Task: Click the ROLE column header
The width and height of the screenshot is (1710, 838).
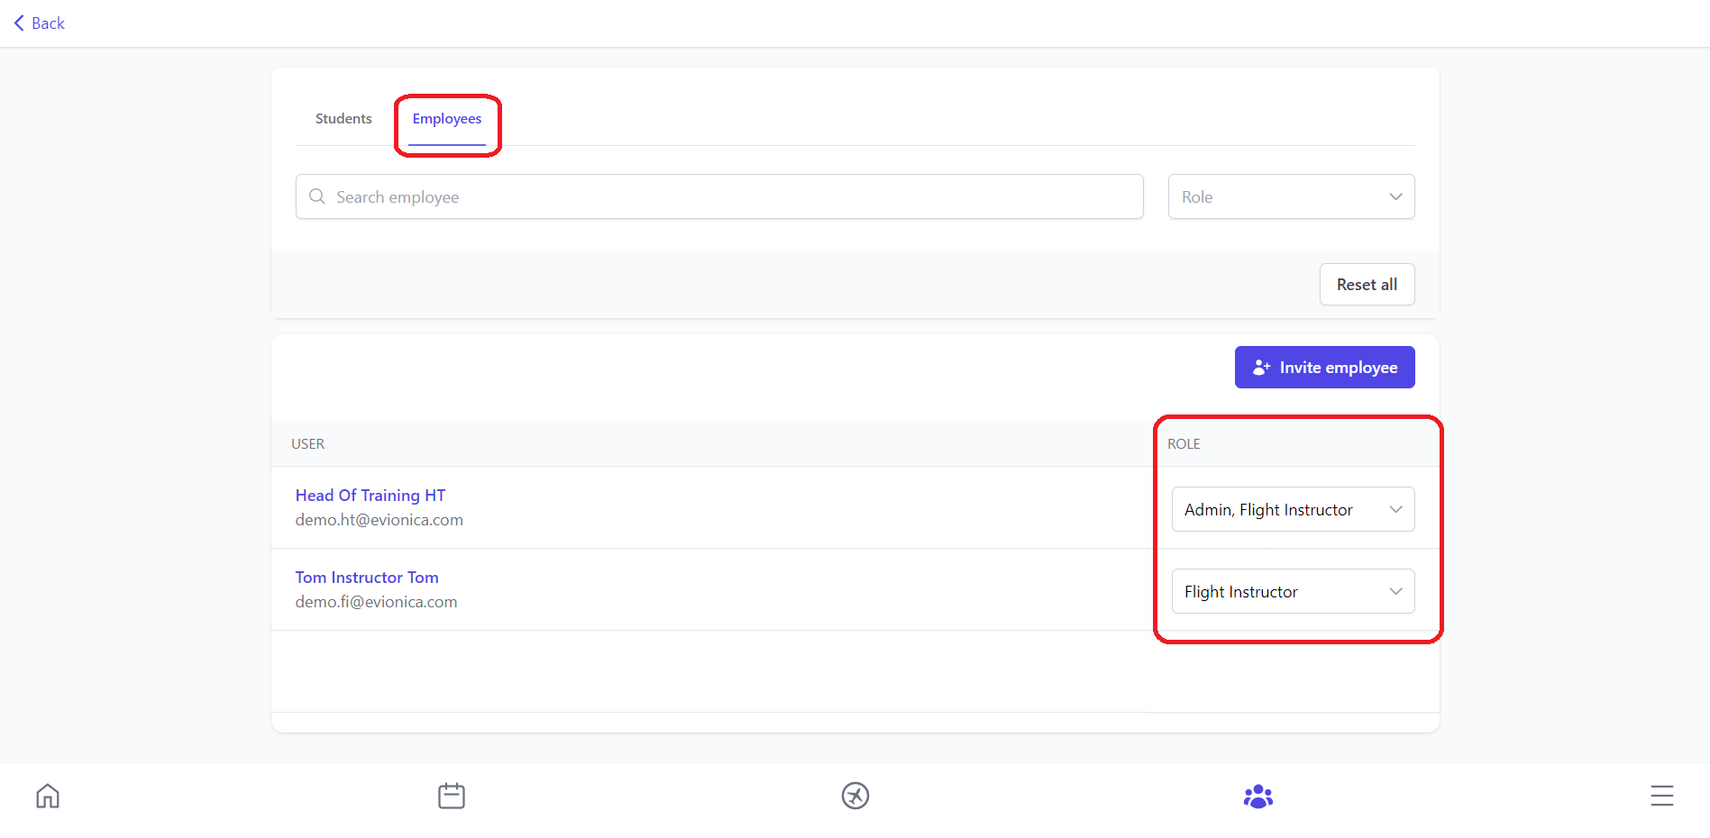Action: coord(1184,444)
